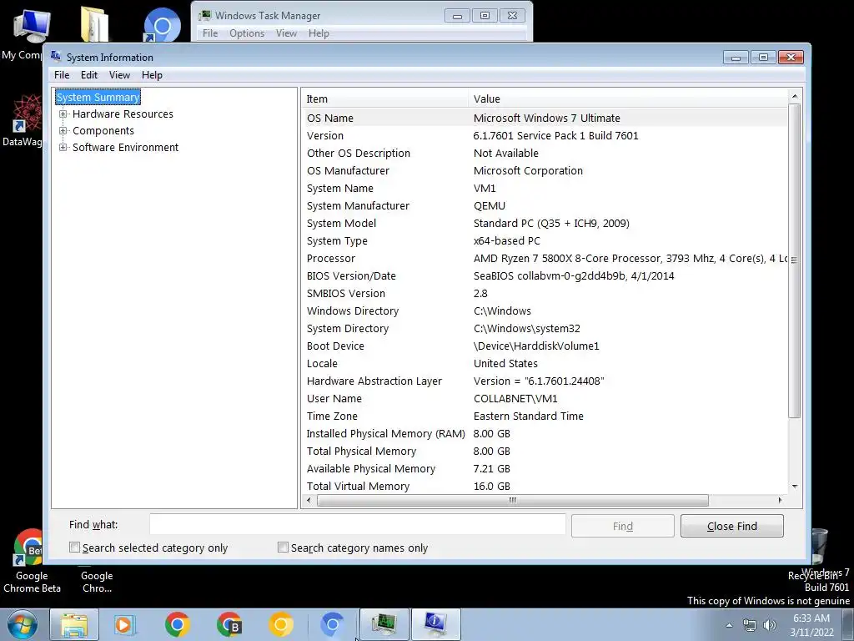The image size is (854, 641).
Task: Show hidden tray icons arrow
Action: [729, 625]
